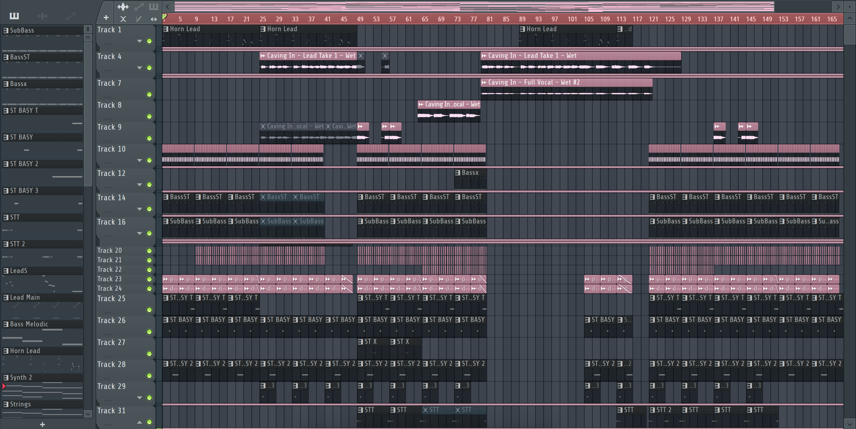Select LeadS pattern in picker
The image size is (856, 429).
pyautogui.click(x=43, y=271)
